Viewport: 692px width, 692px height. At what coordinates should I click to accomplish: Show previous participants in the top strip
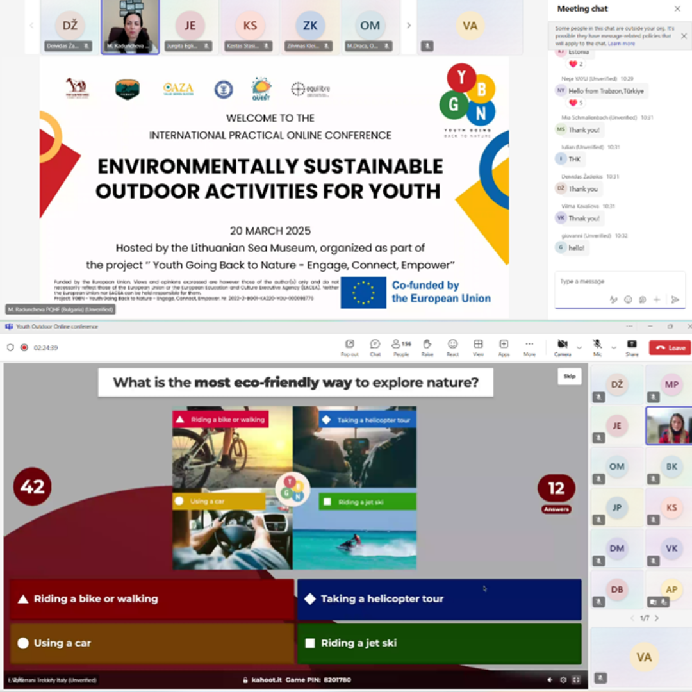click(31, 25)
